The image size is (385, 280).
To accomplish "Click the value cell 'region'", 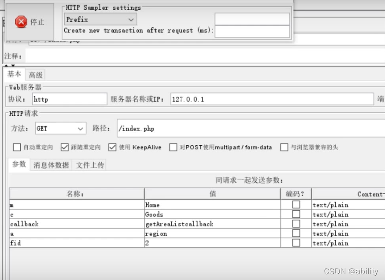I will (213, 233).
